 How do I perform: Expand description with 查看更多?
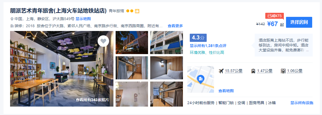point(175,26)
